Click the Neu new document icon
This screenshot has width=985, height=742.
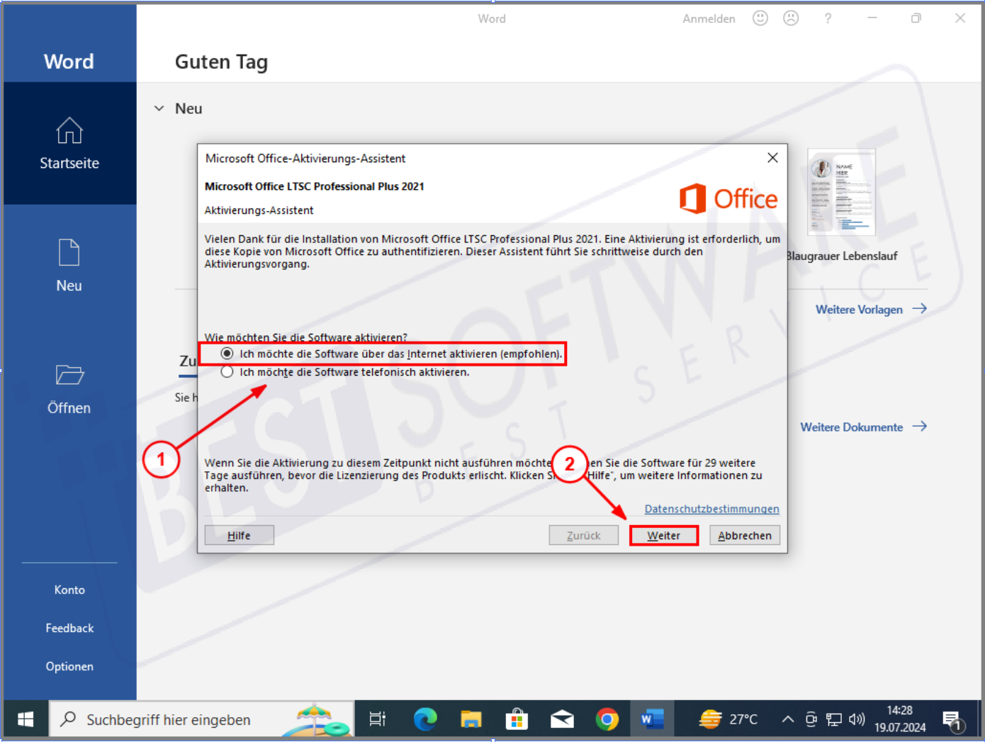pyautogui.click(x=69, y=253)
